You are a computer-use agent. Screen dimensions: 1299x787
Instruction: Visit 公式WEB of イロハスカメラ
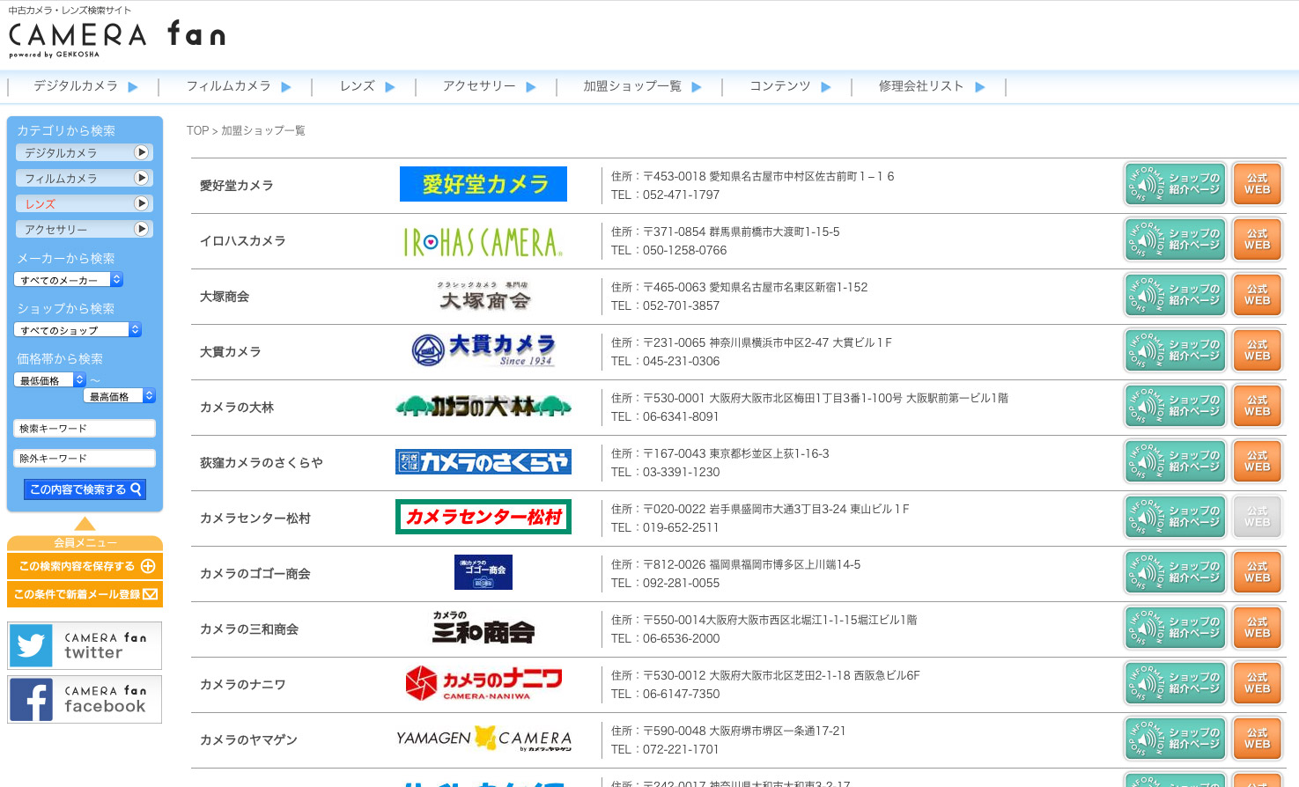[1258, 239]
